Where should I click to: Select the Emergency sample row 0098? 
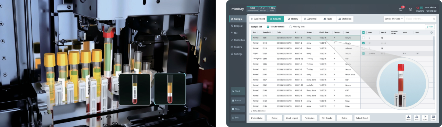306,59
